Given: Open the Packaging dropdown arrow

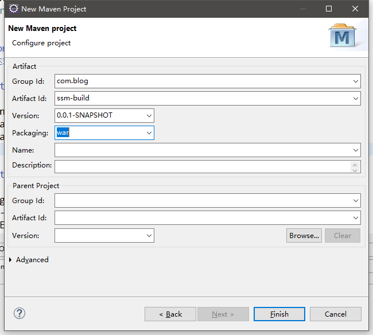Looking at the screenshot, I should (x=149, y=133).
